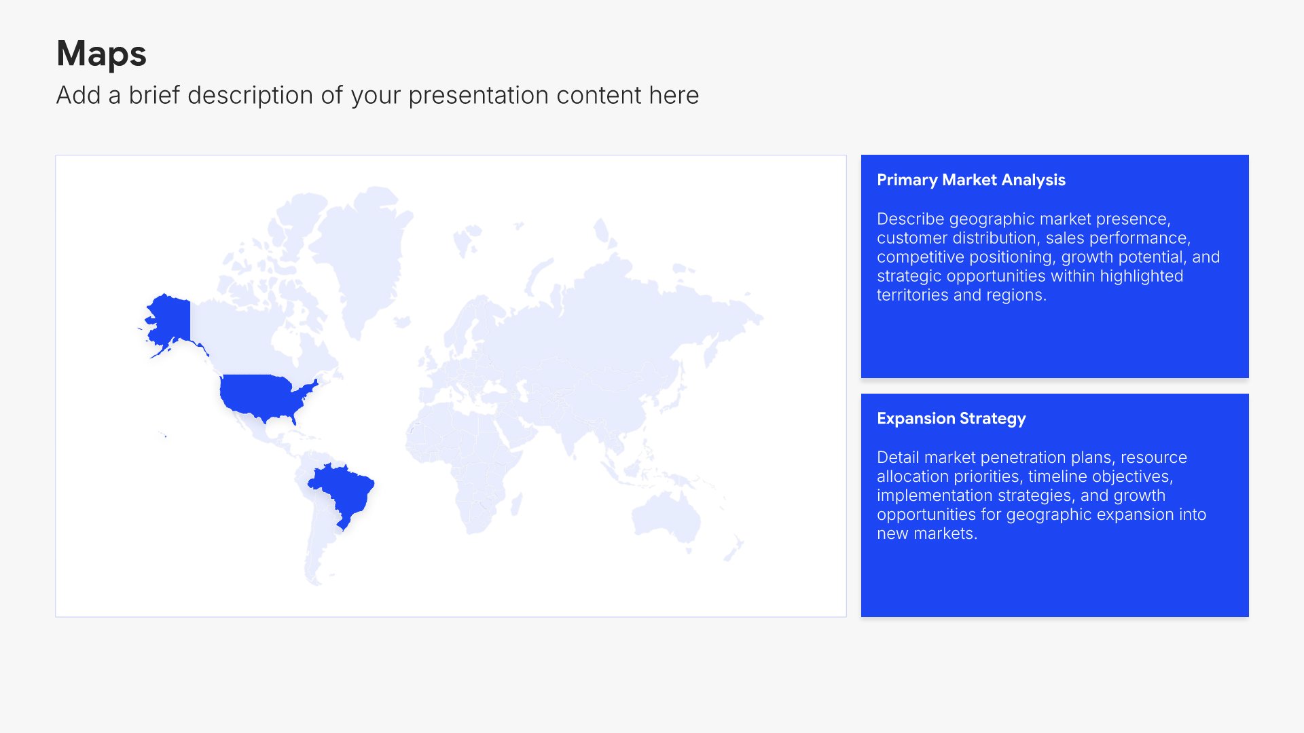The width and height of the screenshot is (1304, 733).
Task: Select the Madagascar island shape
Action: [x=516, y=503]
